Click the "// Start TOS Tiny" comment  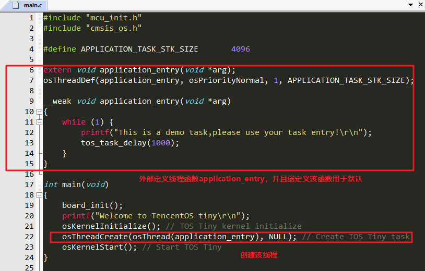(x=182, y=247)
